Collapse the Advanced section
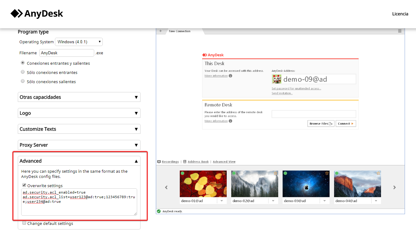This screenshot has width=416, height=231. [x=79, y=161]
